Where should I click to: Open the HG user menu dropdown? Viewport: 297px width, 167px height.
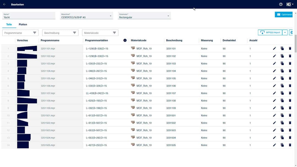point(290,4)
